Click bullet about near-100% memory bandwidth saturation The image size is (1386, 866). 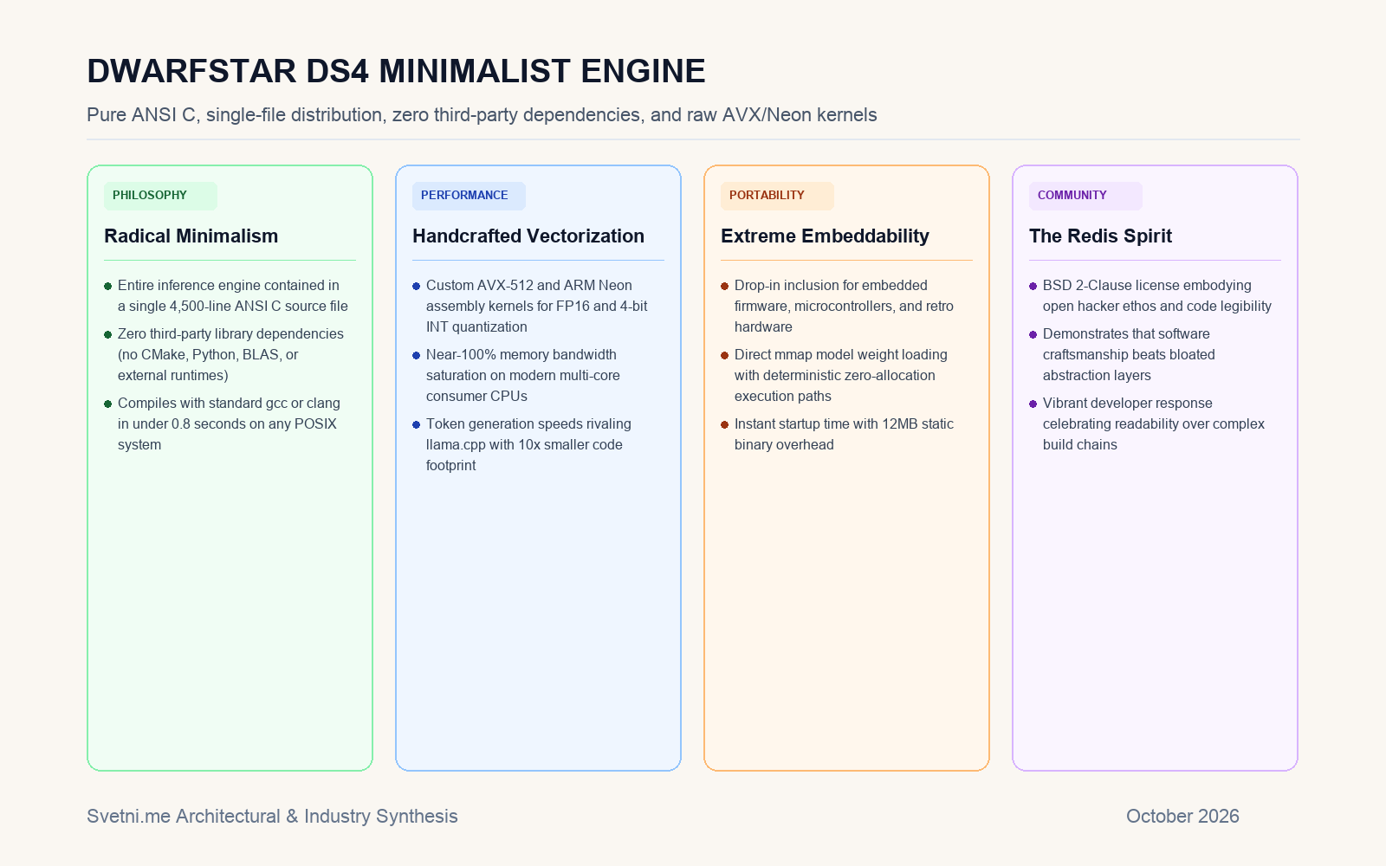click(516, 375)
